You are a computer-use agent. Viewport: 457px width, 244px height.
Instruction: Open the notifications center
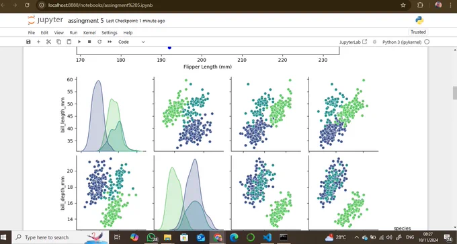[448, 237]
